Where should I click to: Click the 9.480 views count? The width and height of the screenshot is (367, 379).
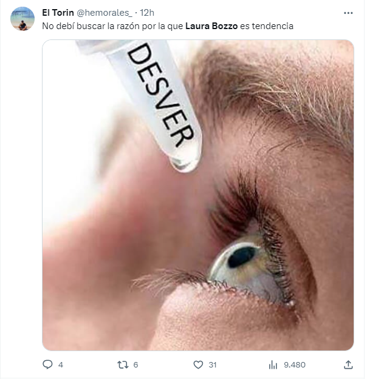click(295, 364)
